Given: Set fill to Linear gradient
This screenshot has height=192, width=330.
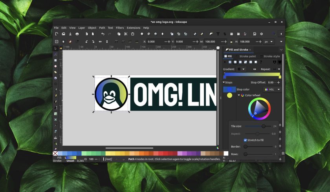Looking at the screenshot, I should (x=235, y=62).
